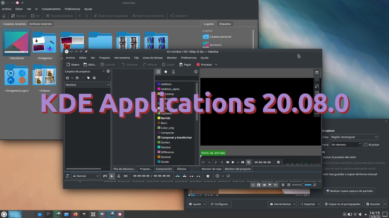Screen dimensions: 389x218
Task: Expand the Procesar render options arrow
Action: pos(216,65)
